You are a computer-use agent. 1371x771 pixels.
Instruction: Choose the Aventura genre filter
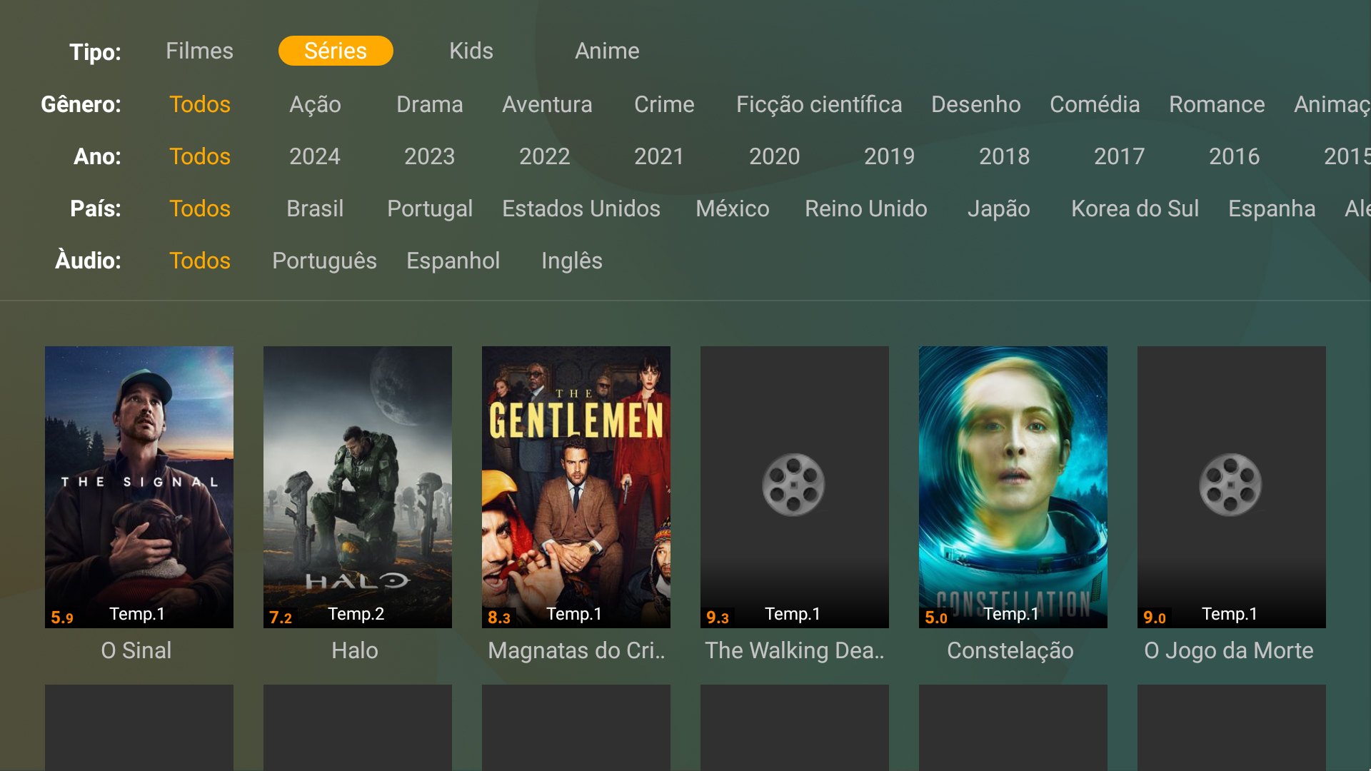click(x=547, y=104)
